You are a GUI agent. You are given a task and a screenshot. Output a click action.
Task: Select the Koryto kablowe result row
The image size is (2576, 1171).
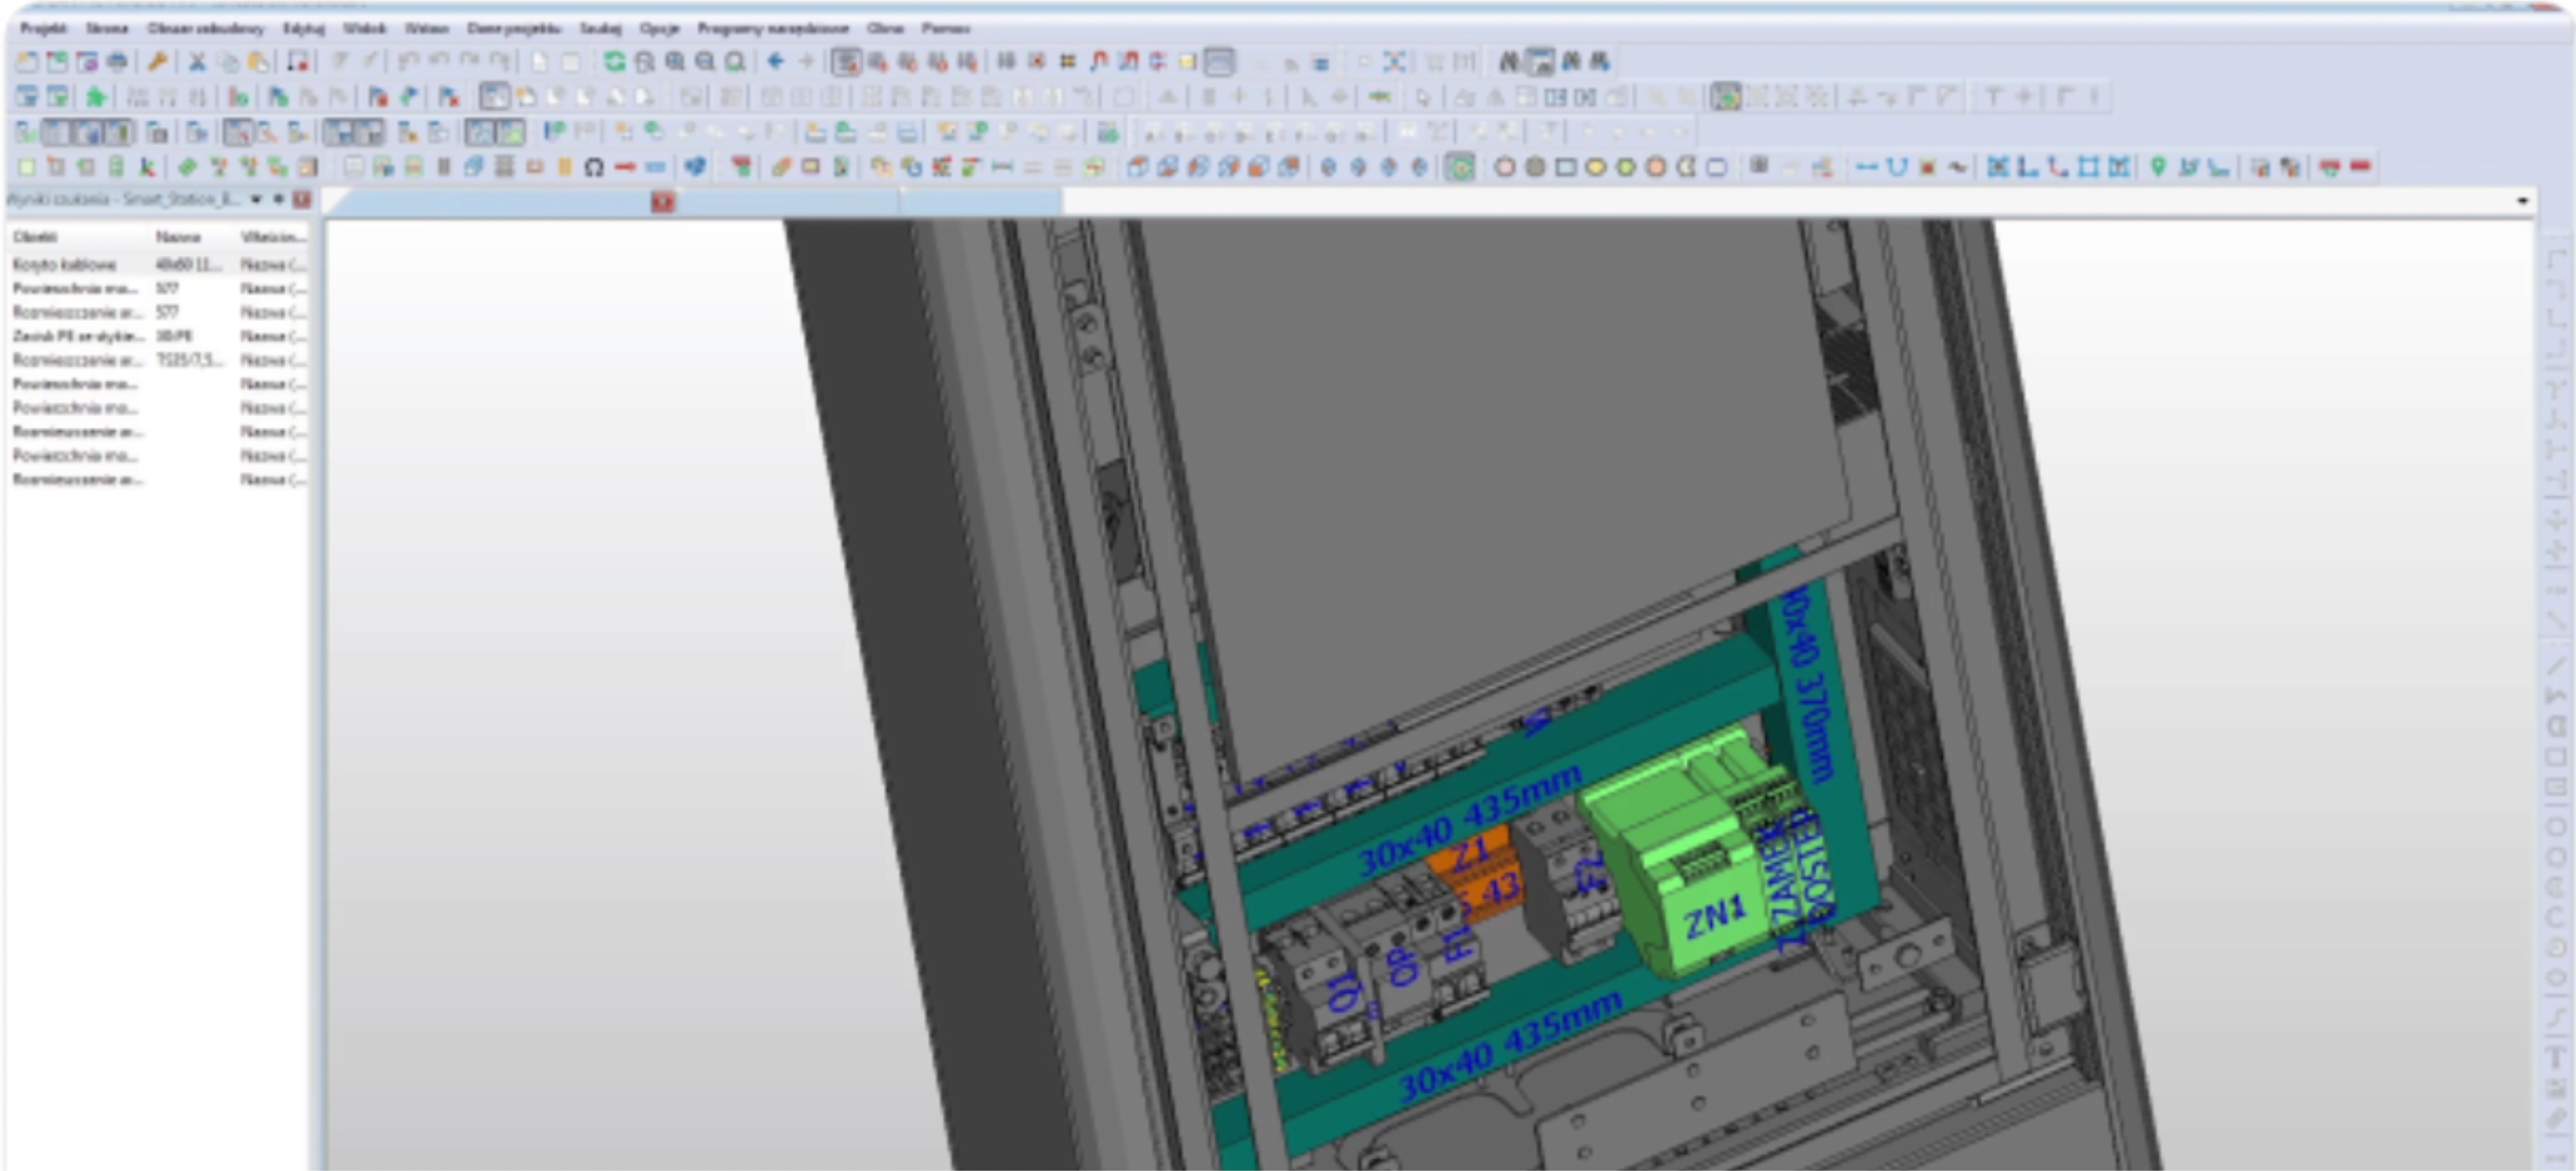65,264
